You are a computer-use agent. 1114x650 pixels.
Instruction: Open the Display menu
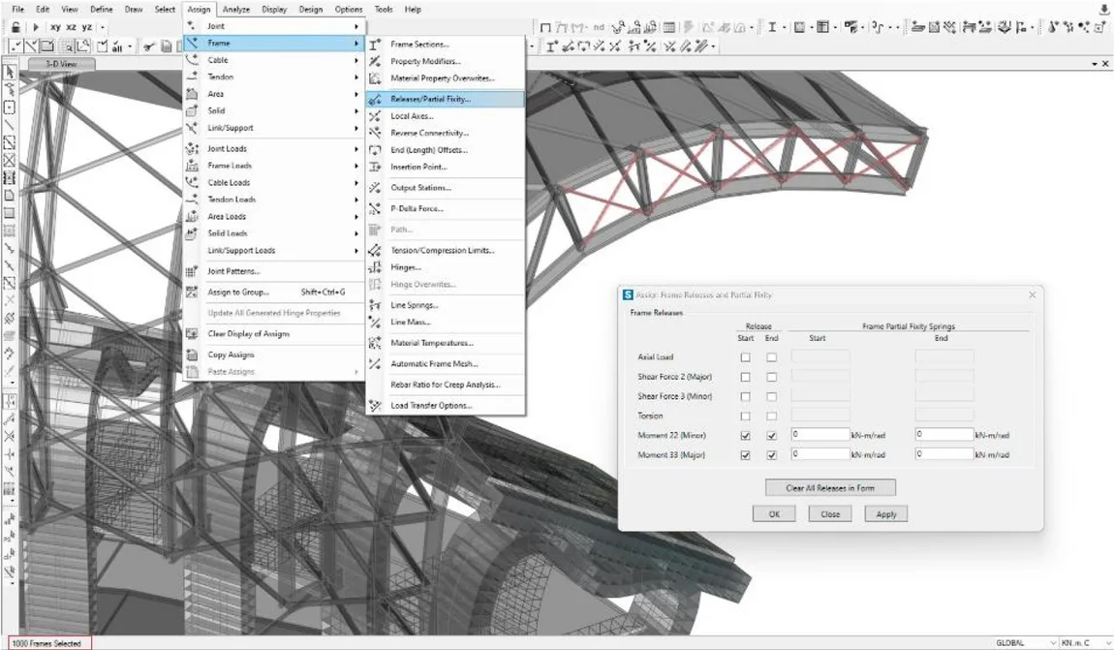[274, 10]
